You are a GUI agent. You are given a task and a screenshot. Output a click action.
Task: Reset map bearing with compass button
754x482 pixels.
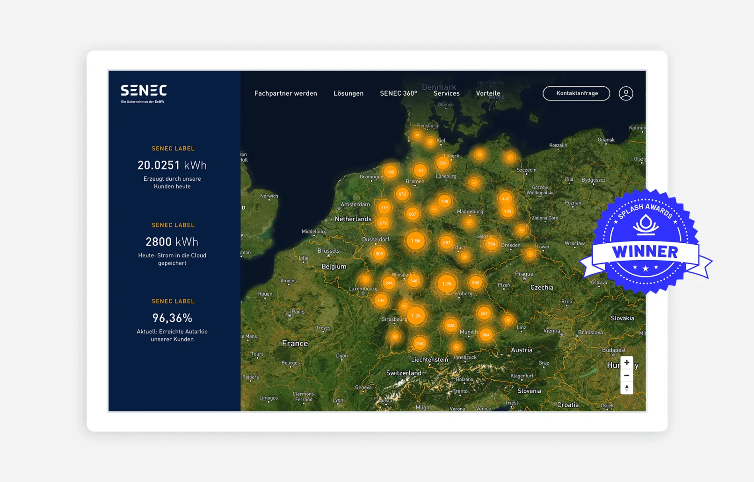pos(626,388)
